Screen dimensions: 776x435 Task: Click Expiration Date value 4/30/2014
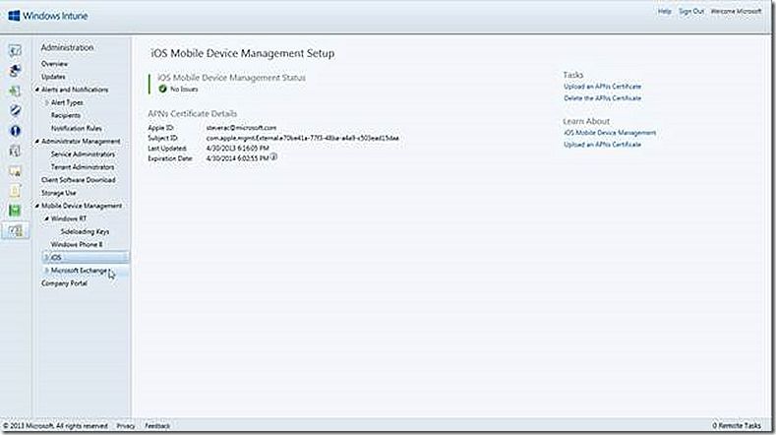click(x=238, y=158)
